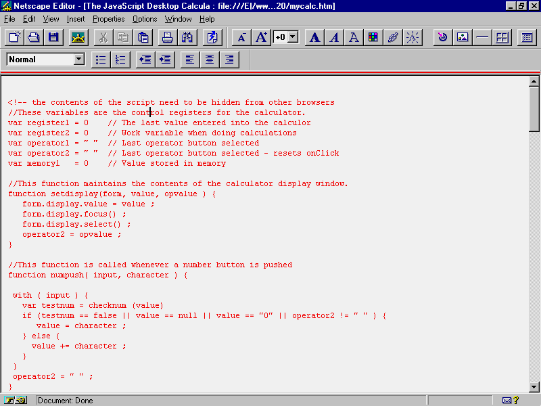Open Object Properties icon

pyautogui.click(x=527, y=37)
